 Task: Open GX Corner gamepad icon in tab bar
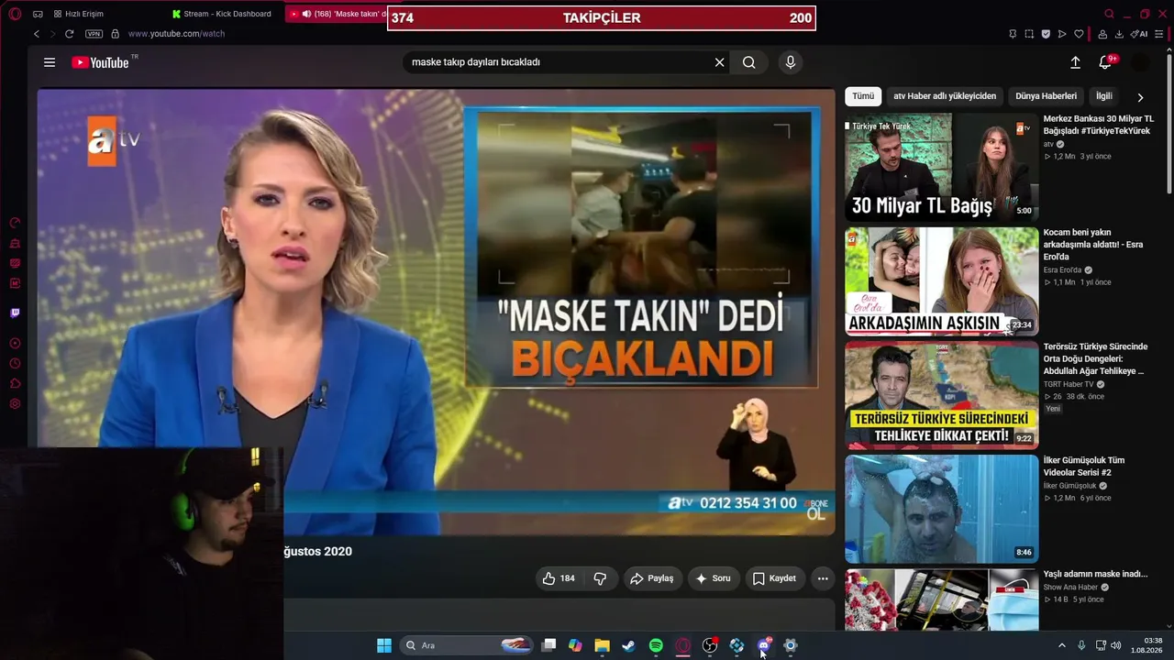point(38,14)
